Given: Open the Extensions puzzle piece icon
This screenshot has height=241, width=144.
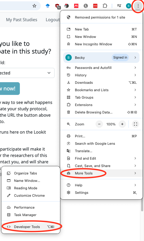Looking at the screenshot, I should tap(105, 6).
